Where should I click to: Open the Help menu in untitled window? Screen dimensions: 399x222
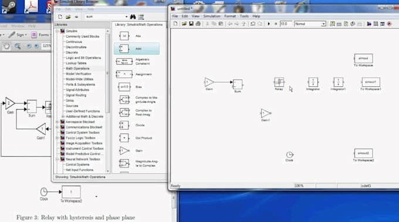coord(256,16)
